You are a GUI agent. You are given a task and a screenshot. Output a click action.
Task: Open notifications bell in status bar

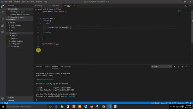click(190, 103)
